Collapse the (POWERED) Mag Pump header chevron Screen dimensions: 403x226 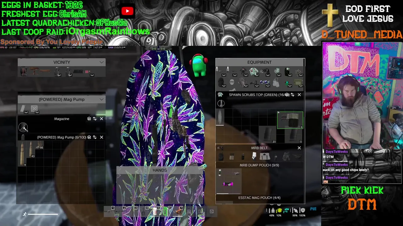101,99
